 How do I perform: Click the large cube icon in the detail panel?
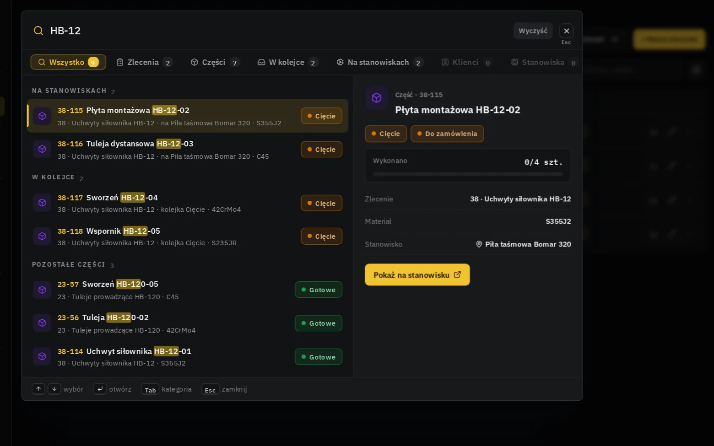point(377,98)
